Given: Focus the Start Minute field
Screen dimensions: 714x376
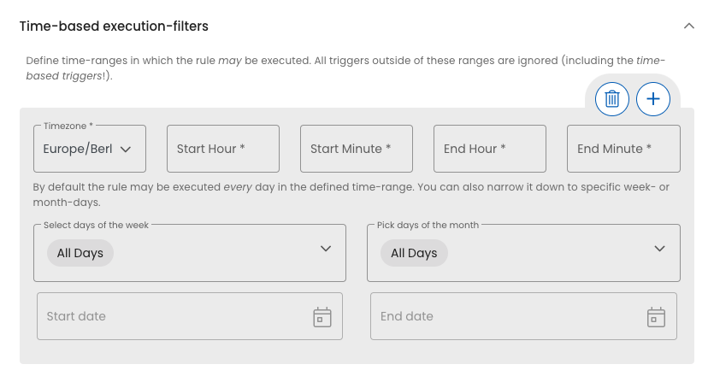Looking at the screenshot, I should click(357, 149).
